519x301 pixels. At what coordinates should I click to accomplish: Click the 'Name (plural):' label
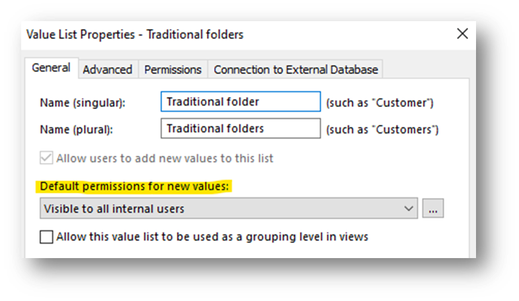[x=76, y=129]
